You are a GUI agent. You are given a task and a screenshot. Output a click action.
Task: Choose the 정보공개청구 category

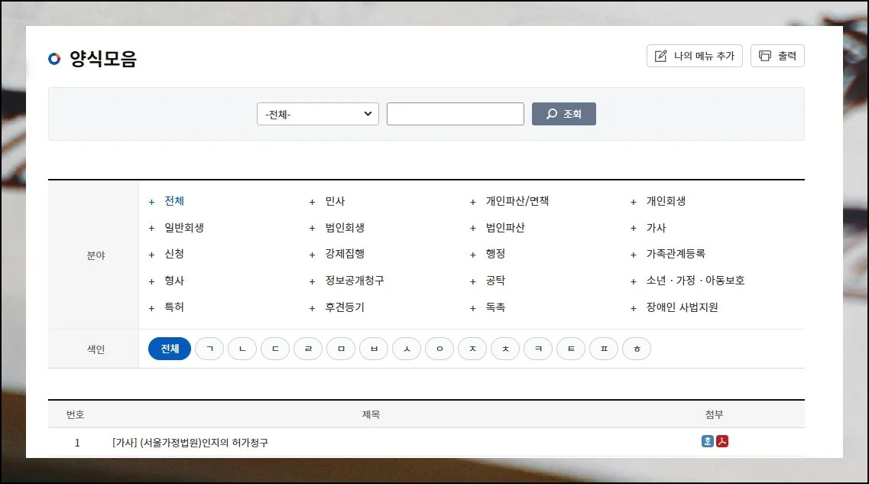tap(354, 281)
